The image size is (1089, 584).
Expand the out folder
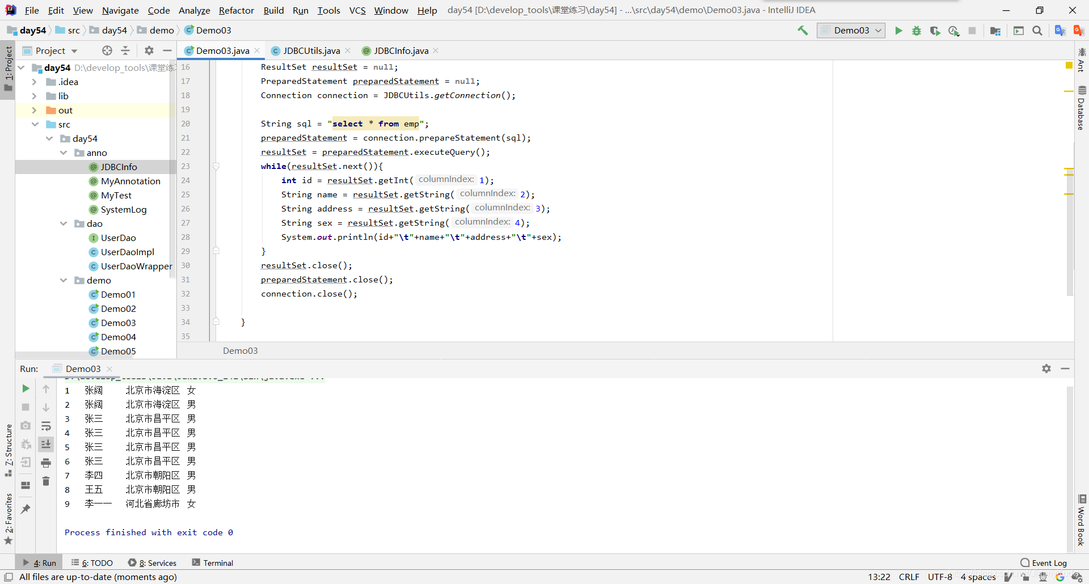[34, 110]
